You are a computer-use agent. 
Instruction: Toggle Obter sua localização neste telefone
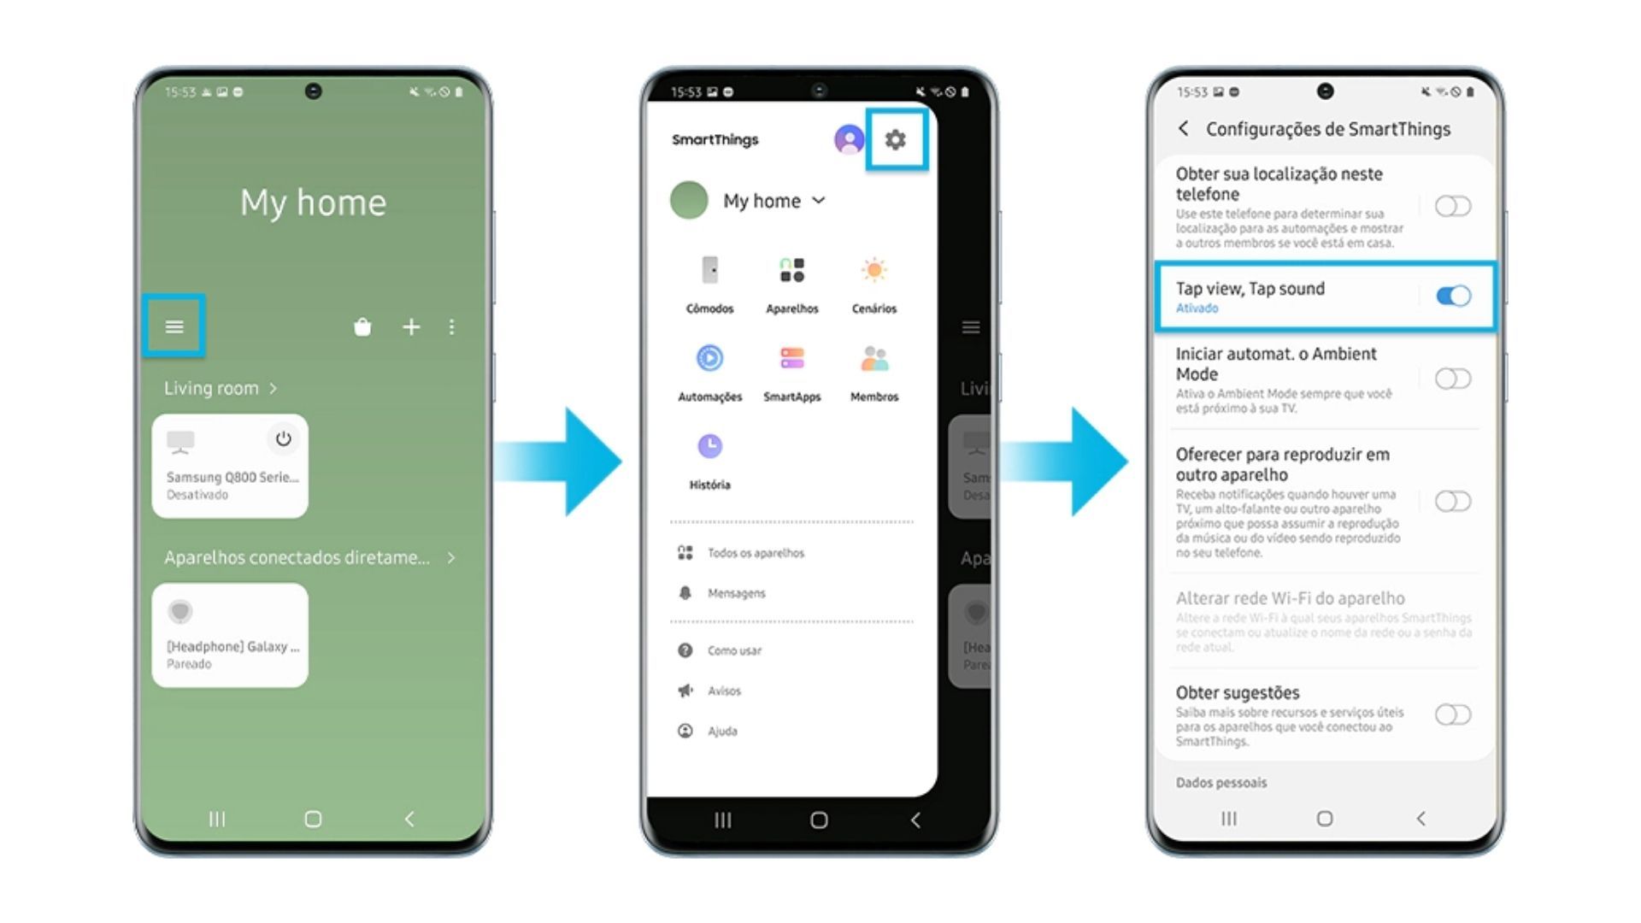(x=1453, y=204)
